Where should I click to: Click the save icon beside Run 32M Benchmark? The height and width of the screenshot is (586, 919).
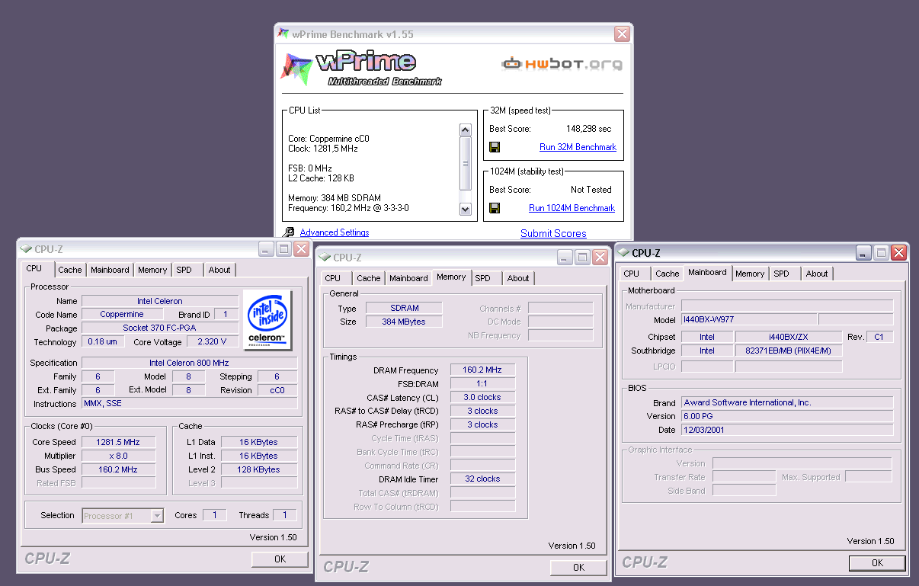pyautogui.click(x=494, y=147)
